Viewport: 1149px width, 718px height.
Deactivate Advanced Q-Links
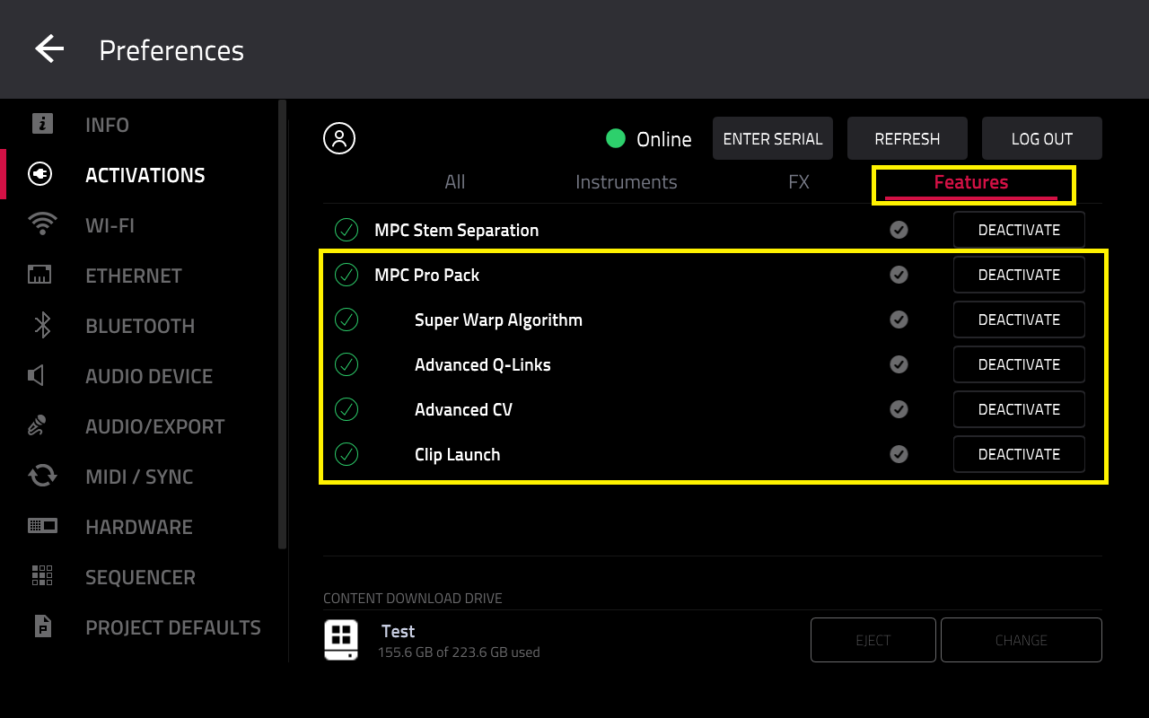pyautogui.click(x=1019, y=364)
